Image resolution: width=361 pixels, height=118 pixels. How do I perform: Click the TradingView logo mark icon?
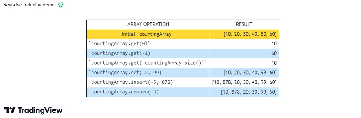pyautogui.click(x=10, y=110)
